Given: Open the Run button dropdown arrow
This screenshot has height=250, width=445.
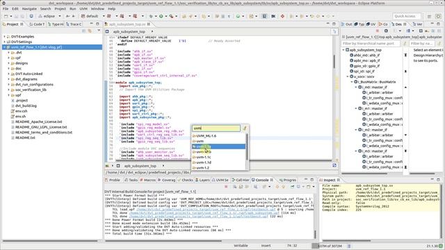Looking at the screenshot, I should (x=165, y=16).
